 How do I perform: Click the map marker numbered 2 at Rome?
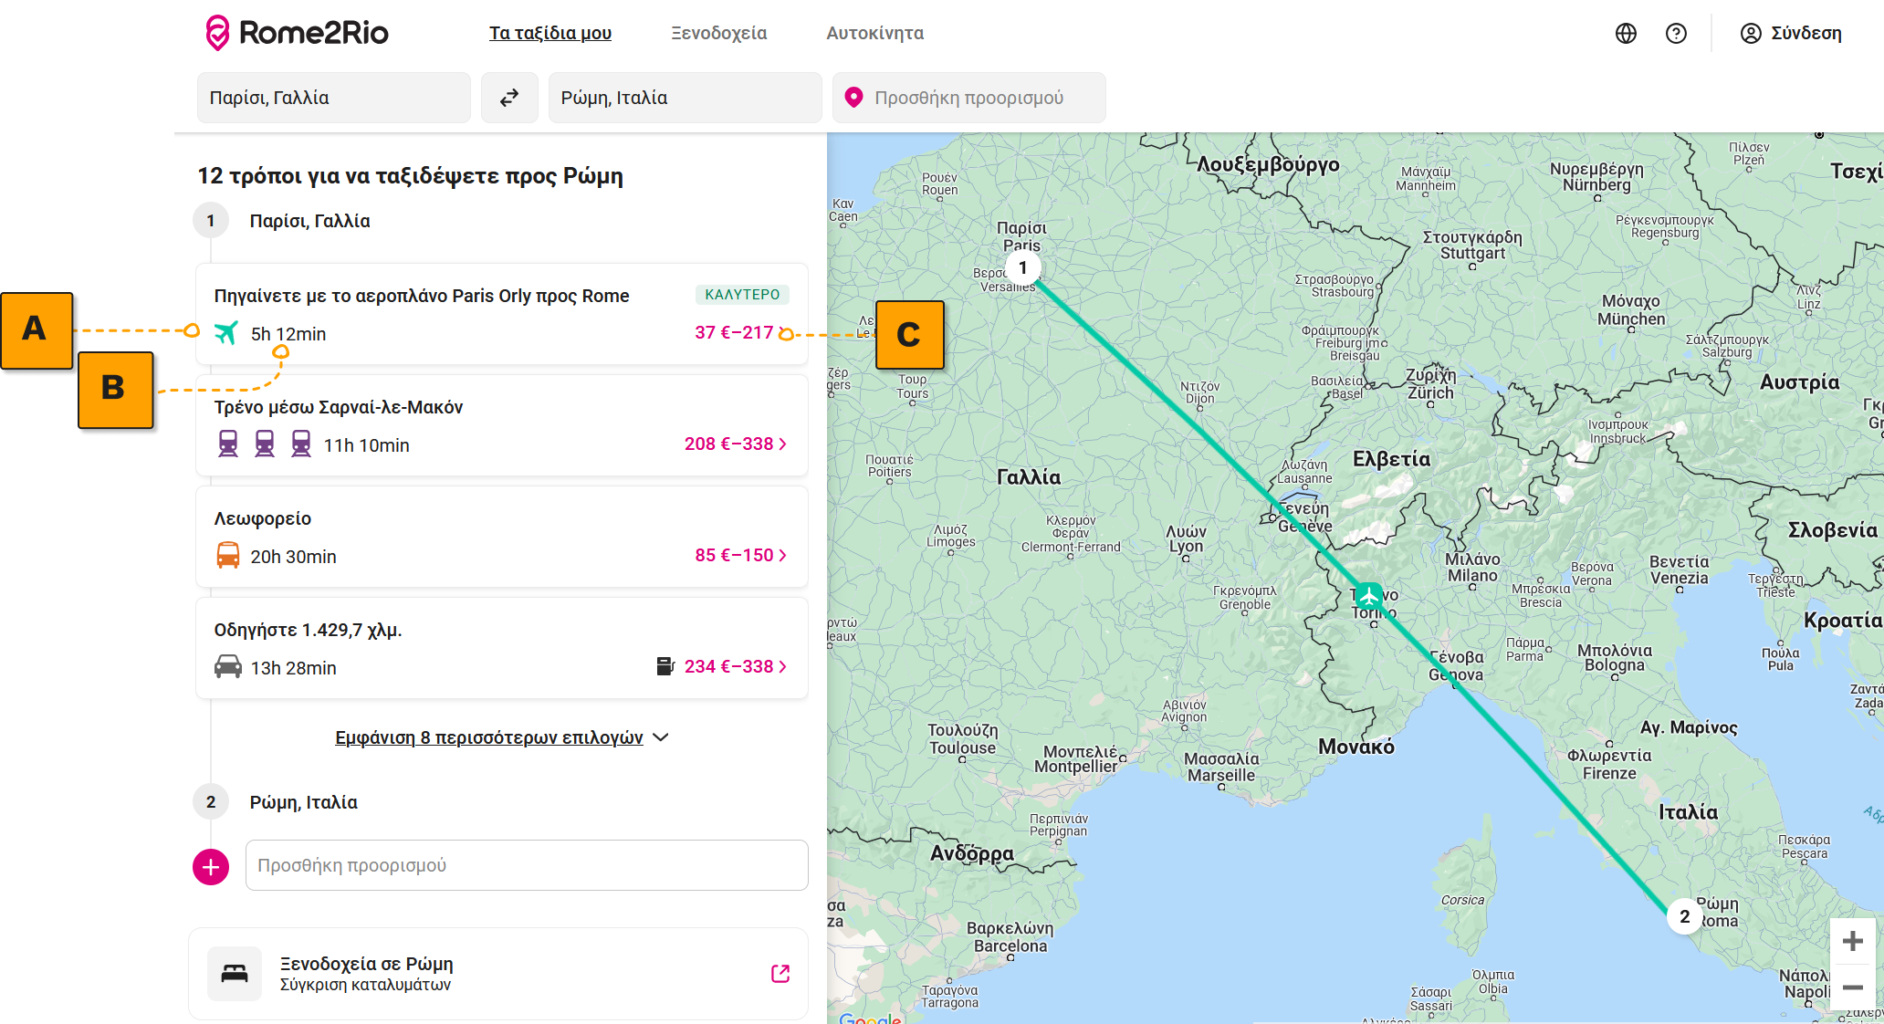click(1684, 916)
